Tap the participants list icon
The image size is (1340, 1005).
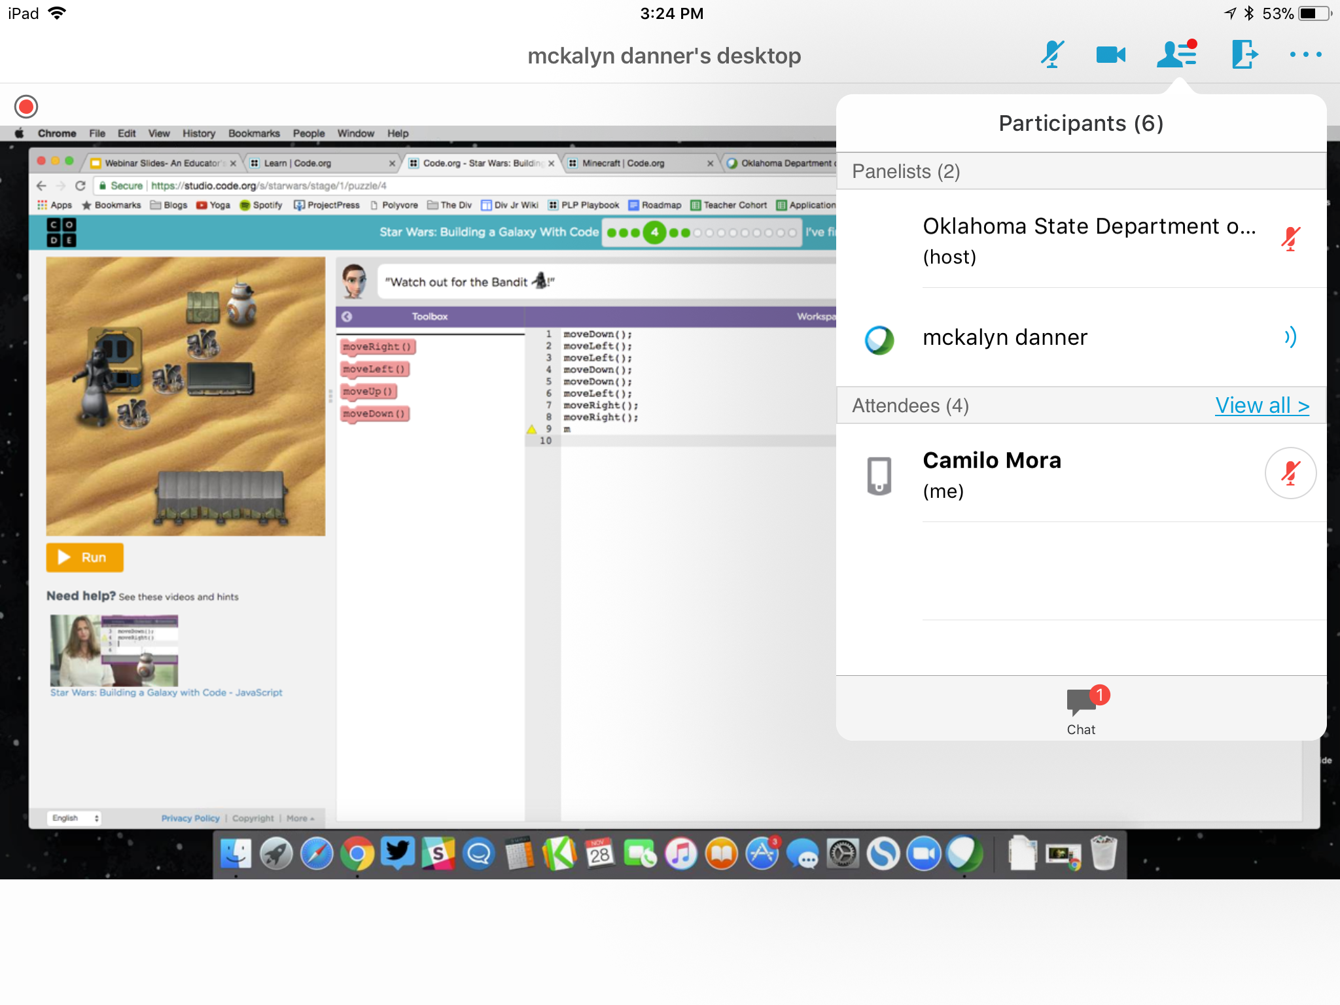1176,55
